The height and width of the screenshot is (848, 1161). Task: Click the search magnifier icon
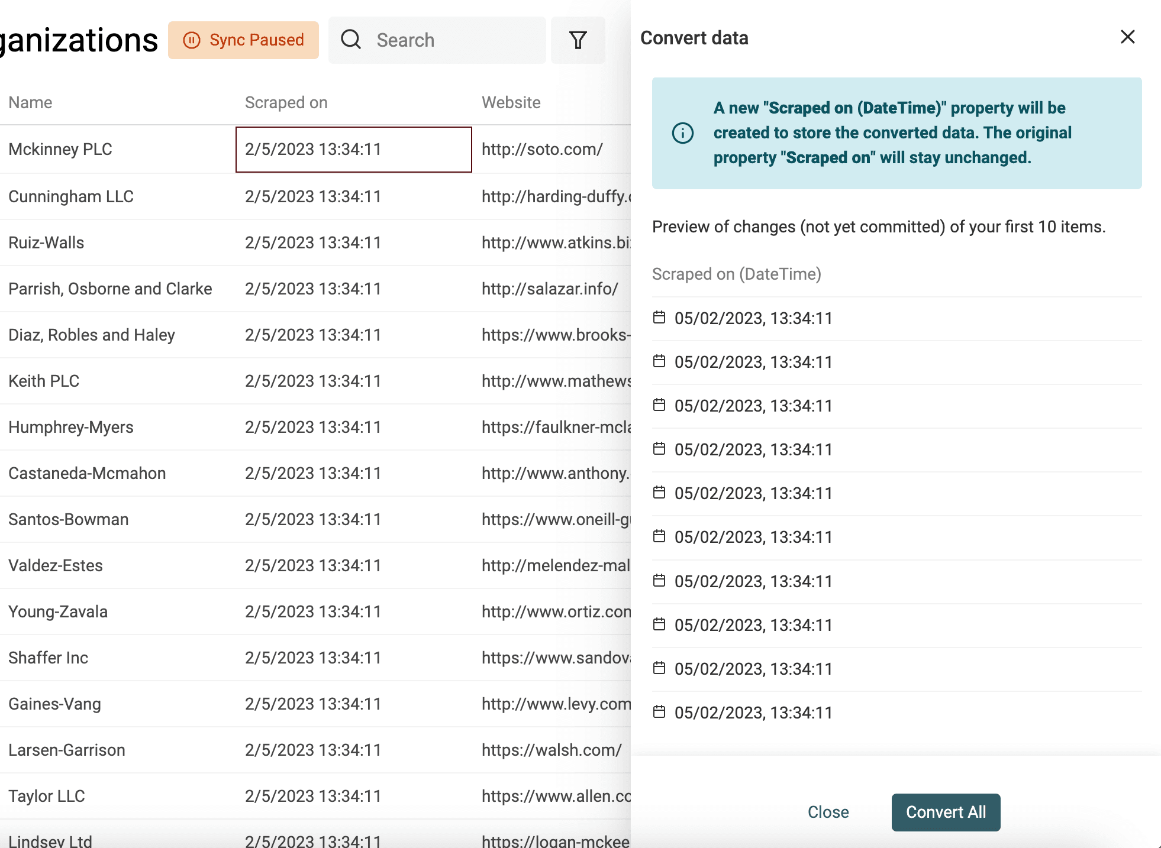[x=351, y=40]
